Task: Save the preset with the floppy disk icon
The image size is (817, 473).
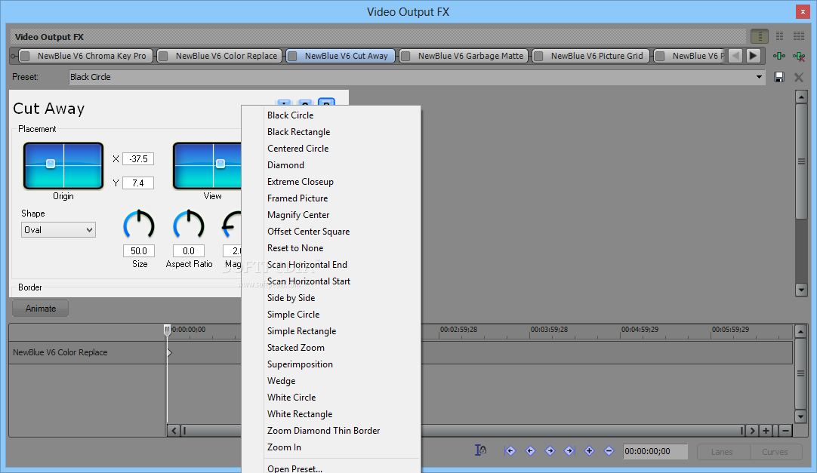Action: click(x=779, y=77)
